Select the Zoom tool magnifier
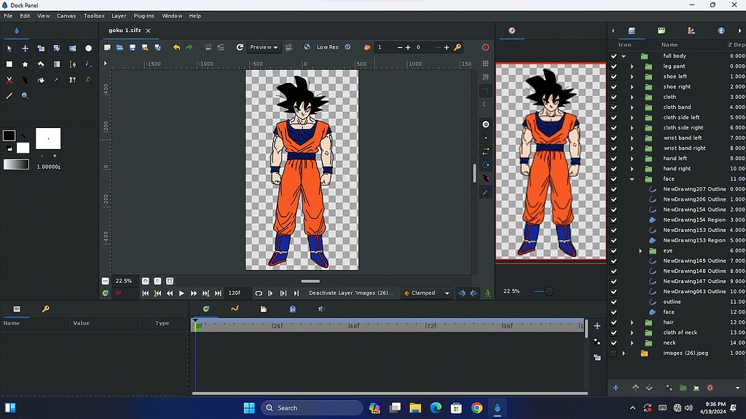 pos(25,95)
